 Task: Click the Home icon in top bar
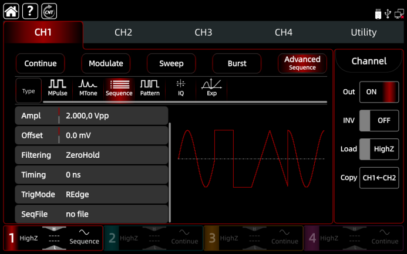click(x=12, y=11)
